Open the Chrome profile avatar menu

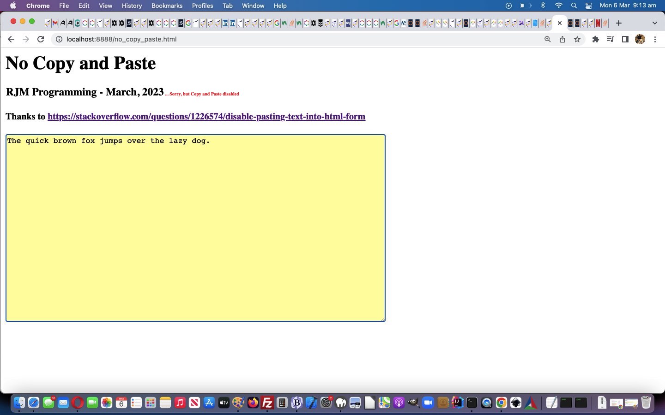[x=640, y=39]
